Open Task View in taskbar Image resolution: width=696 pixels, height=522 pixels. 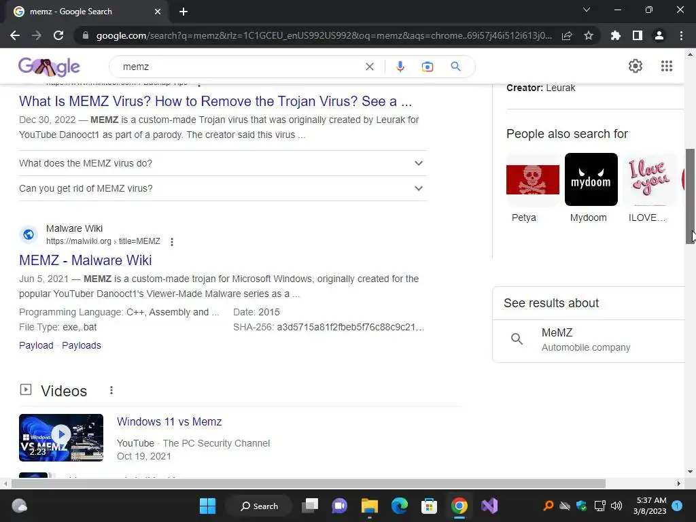pyautogui.click(x=310, y=506)
